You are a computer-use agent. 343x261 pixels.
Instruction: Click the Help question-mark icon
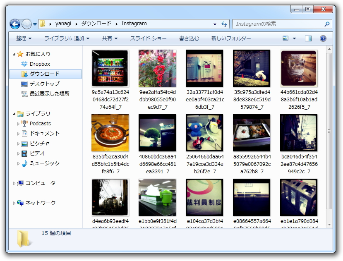[323, 38]
